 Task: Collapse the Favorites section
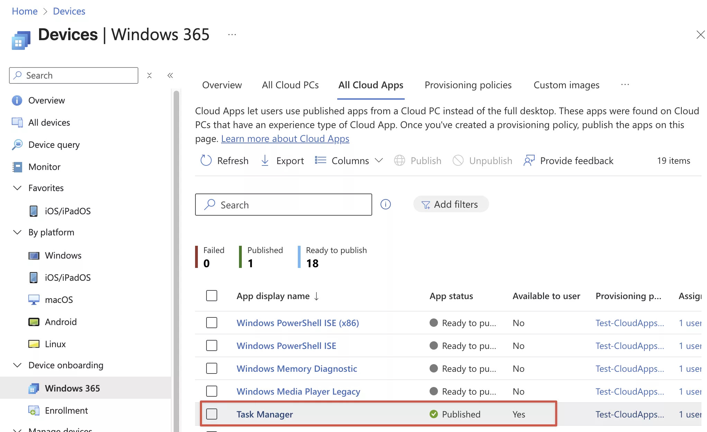tap(17, 188)
